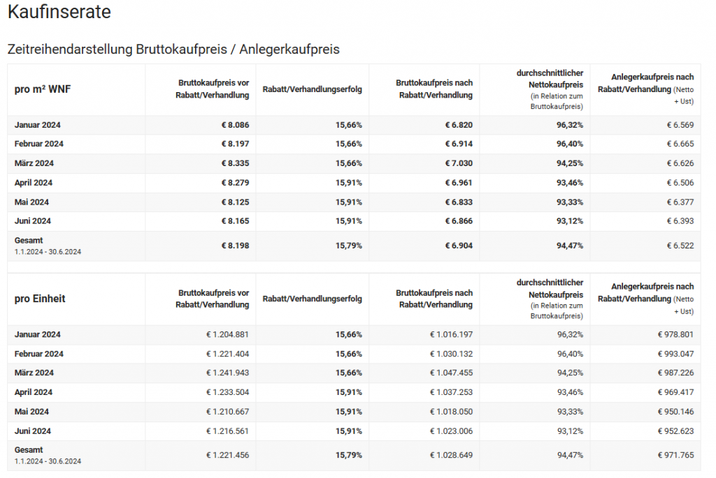This screenshot has height=478, width=716.
Task: Click the Zeitreihendarstellung Bruttokaufpreis / Anlegerkaufpreis subheading
Action: [x=173, y=50]
